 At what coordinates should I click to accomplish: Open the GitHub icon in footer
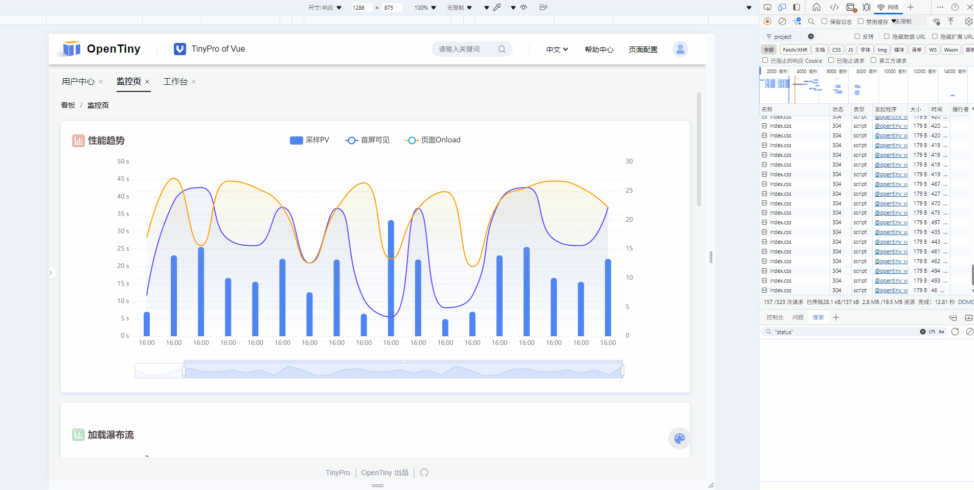424,473
